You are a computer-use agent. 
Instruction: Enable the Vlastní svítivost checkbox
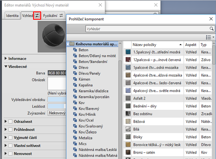[x=10, y=145]
